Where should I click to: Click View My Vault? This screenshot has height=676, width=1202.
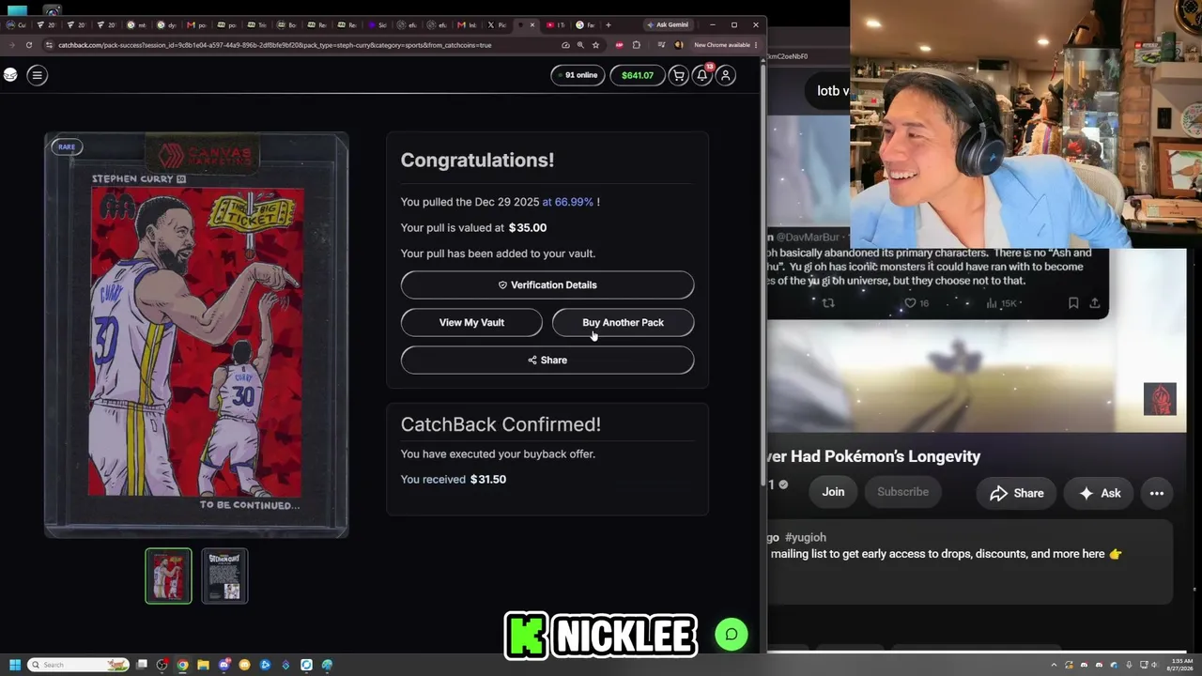pyautogui.click(x=471, y=322)
